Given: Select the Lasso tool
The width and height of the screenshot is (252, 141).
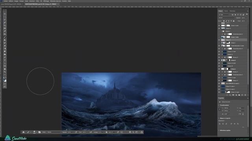Looking at the screenshot, I should point(5,20).
